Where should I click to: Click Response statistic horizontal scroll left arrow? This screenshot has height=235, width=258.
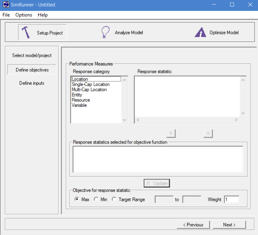point(138,120)
